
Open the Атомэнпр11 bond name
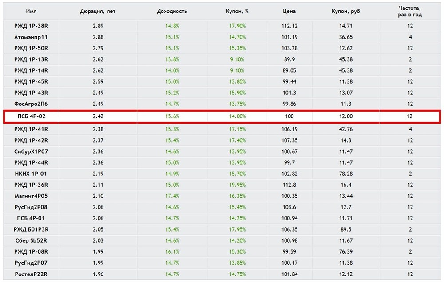pos(31,37)
